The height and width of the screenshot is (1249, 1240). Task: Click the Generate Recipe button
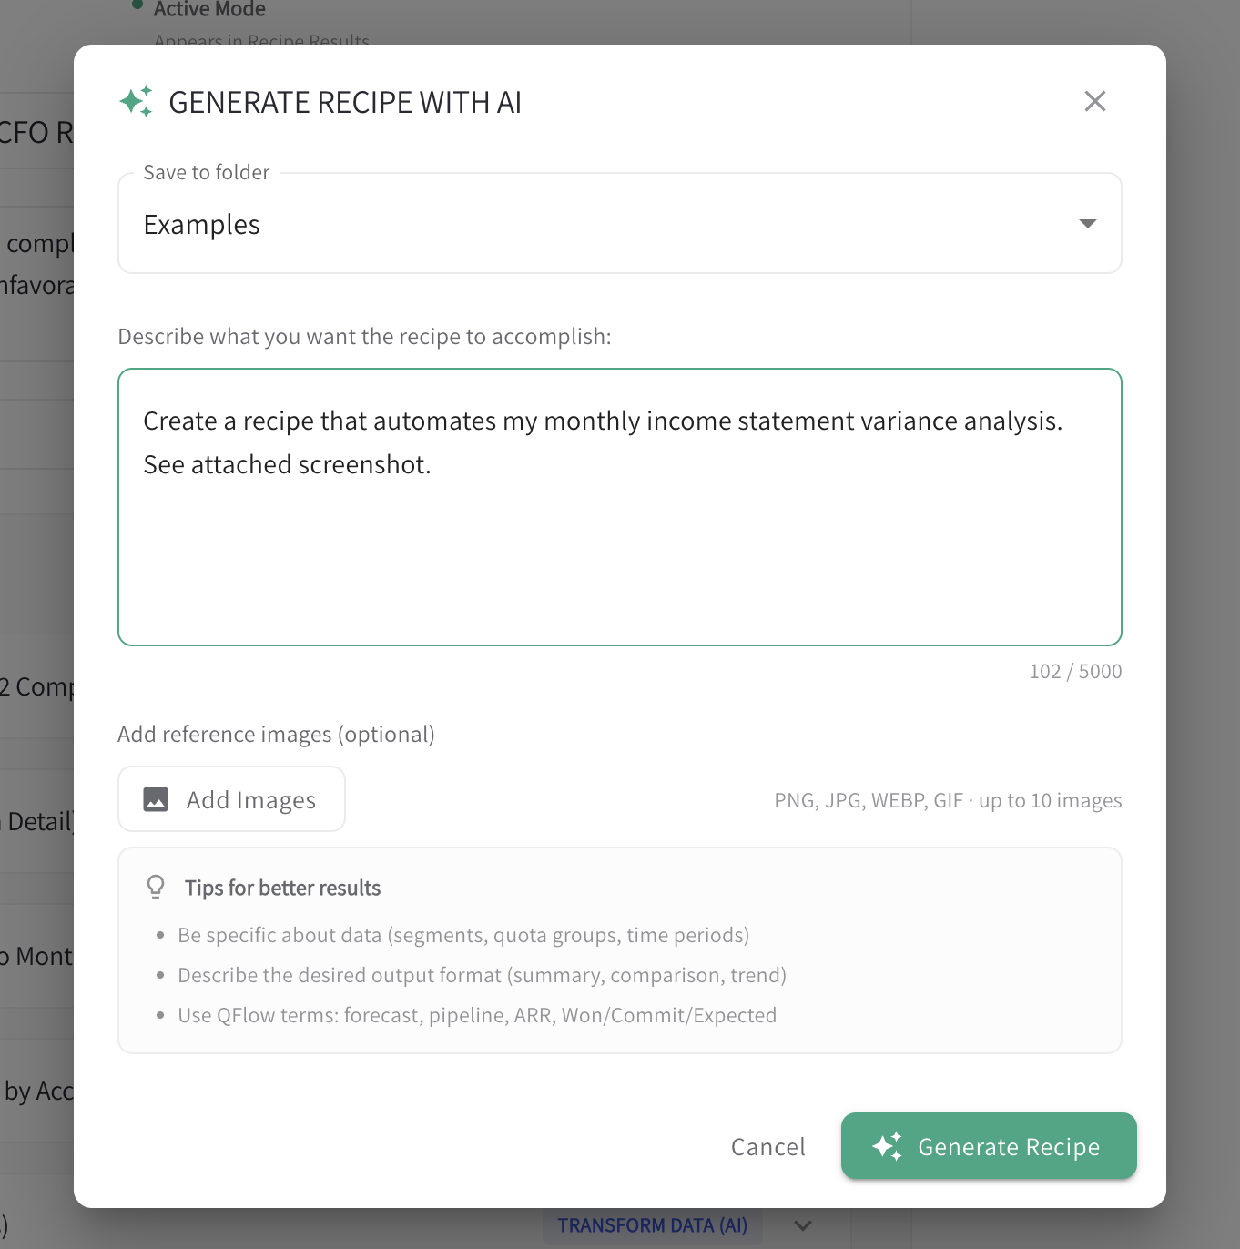(x=988, y=1146)
